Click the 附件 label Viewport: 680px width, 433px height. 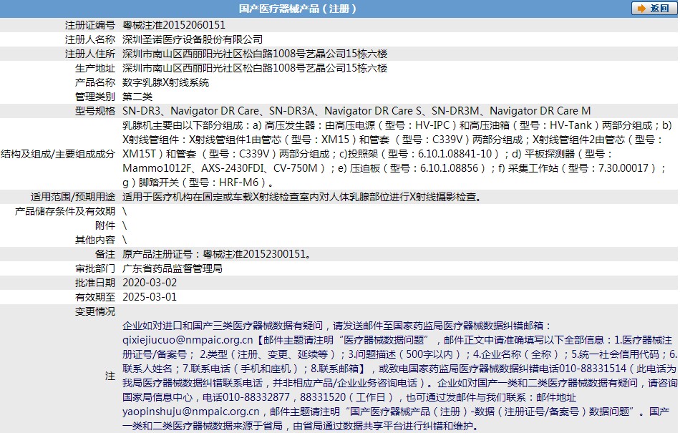pos(105,226)
